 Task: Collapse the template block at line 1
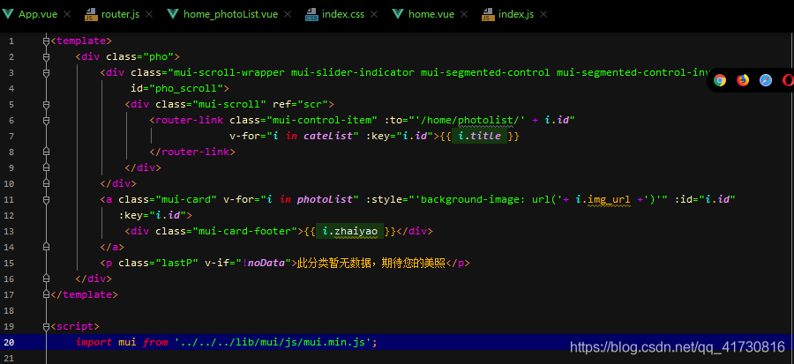pyautogui.click(x=46, y=41)
